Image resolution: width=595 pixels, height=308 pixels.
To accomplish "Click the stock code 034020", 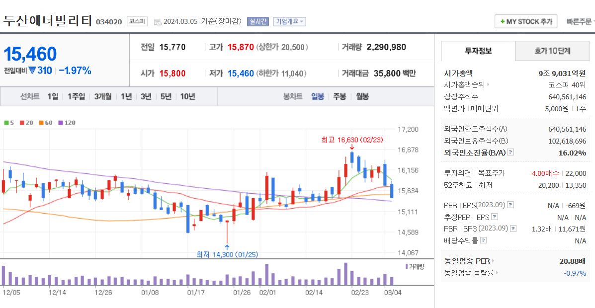I will click(109, 22).
